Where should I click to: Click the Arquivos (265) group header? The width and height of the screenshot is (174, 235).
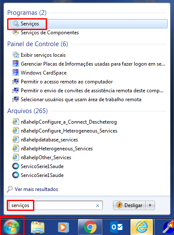point(28,111)
